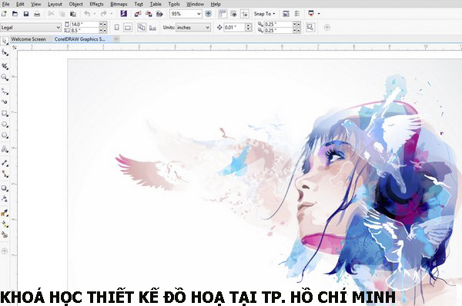
Task: Select the Smart Fill tool
Action: click(5, 234)
